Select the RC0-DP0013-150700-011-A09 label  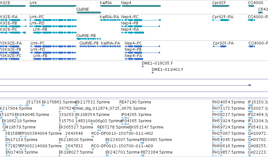(x=122, y=146)
